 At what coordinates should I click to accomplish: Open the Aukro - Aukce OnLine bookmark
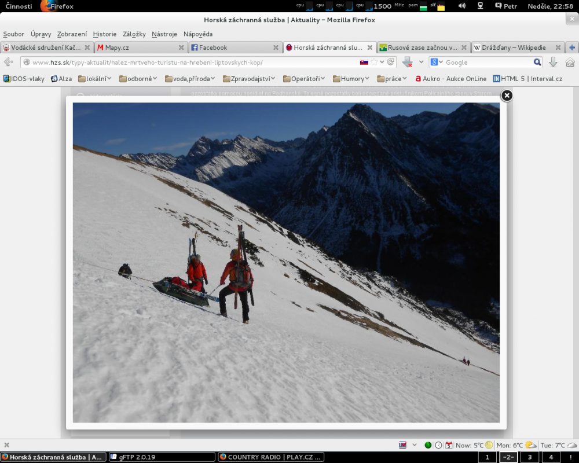[x=450, y=79]
